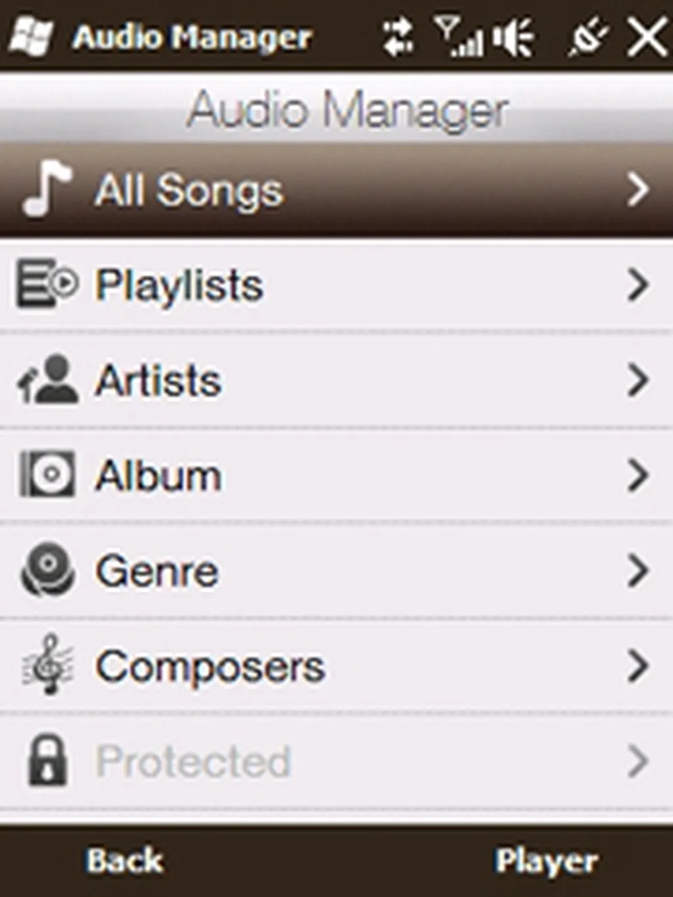Open the Composers category

210,666
